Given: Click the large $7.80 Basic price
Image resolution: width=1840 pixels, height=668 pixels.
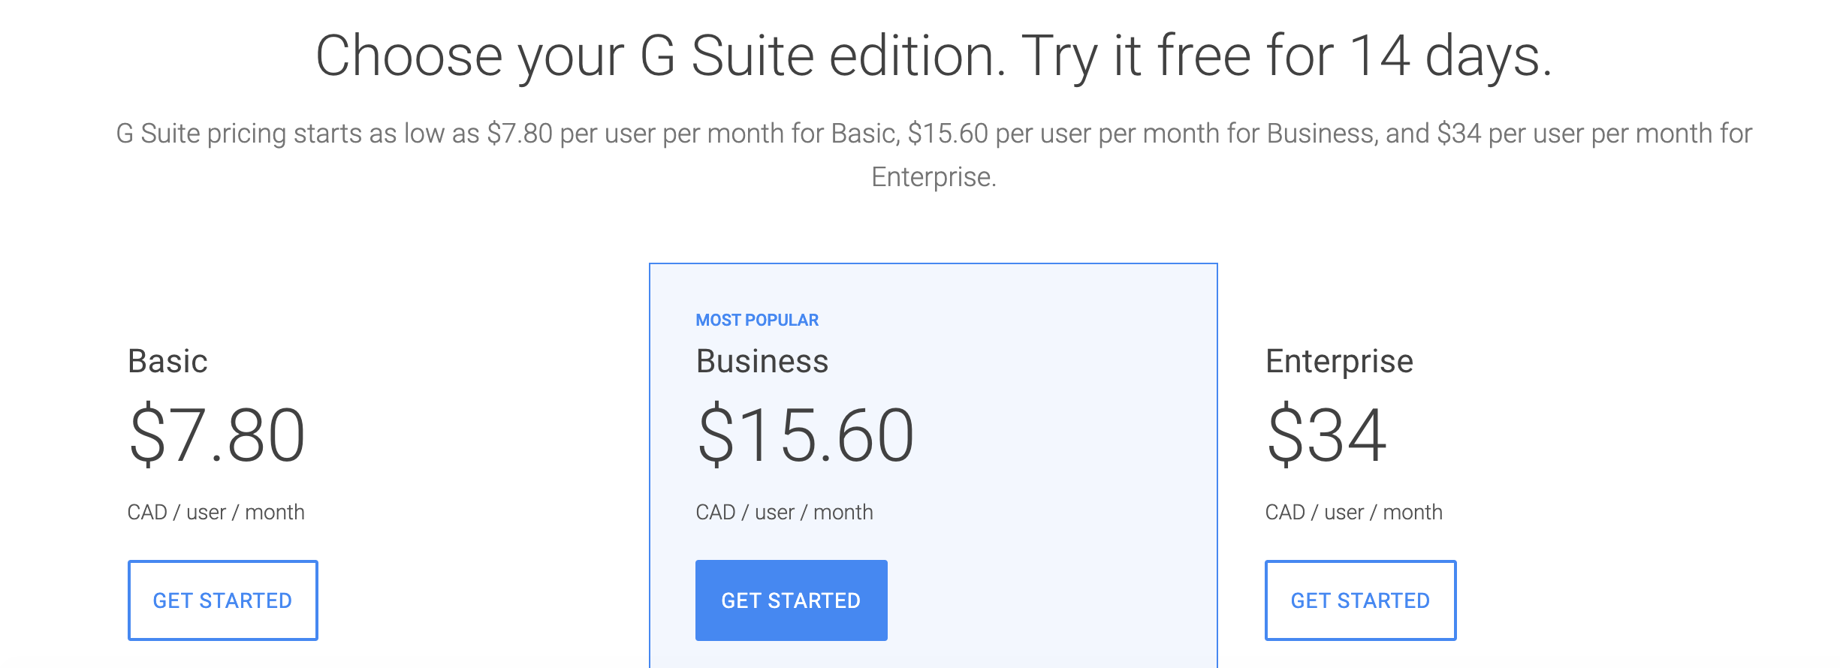Looking at the screenshot, I should click(217, 435).
